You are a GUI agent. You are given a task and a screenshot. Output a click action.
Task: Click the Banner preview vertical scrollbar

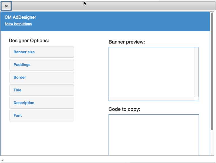(197, 72)
